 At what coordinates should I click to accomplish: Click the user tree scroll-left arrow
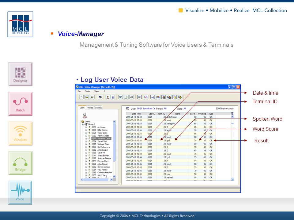point(82,180)
